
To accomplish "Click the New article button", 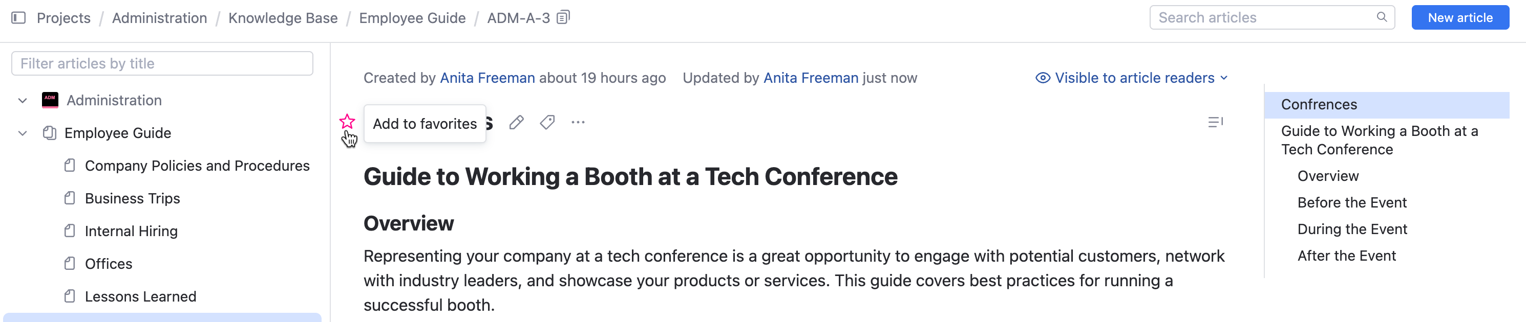I will (x=1459, y=18).
